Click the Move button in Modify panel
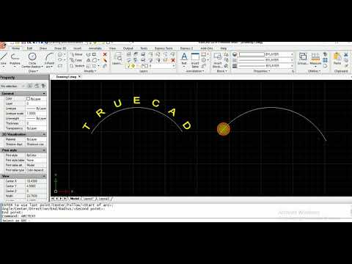This screenshot has width=352, height=264. pyautogui.click(x=76, y=54)
